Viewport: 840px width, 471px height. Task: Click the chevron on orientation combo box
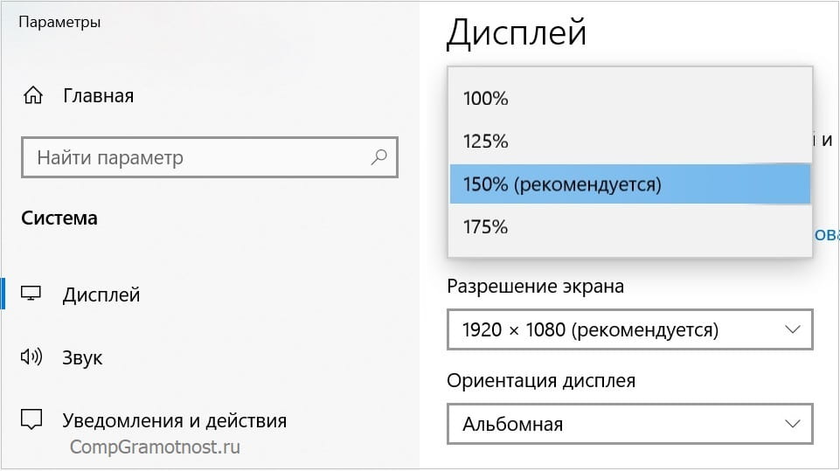click(x=793, y=424)
